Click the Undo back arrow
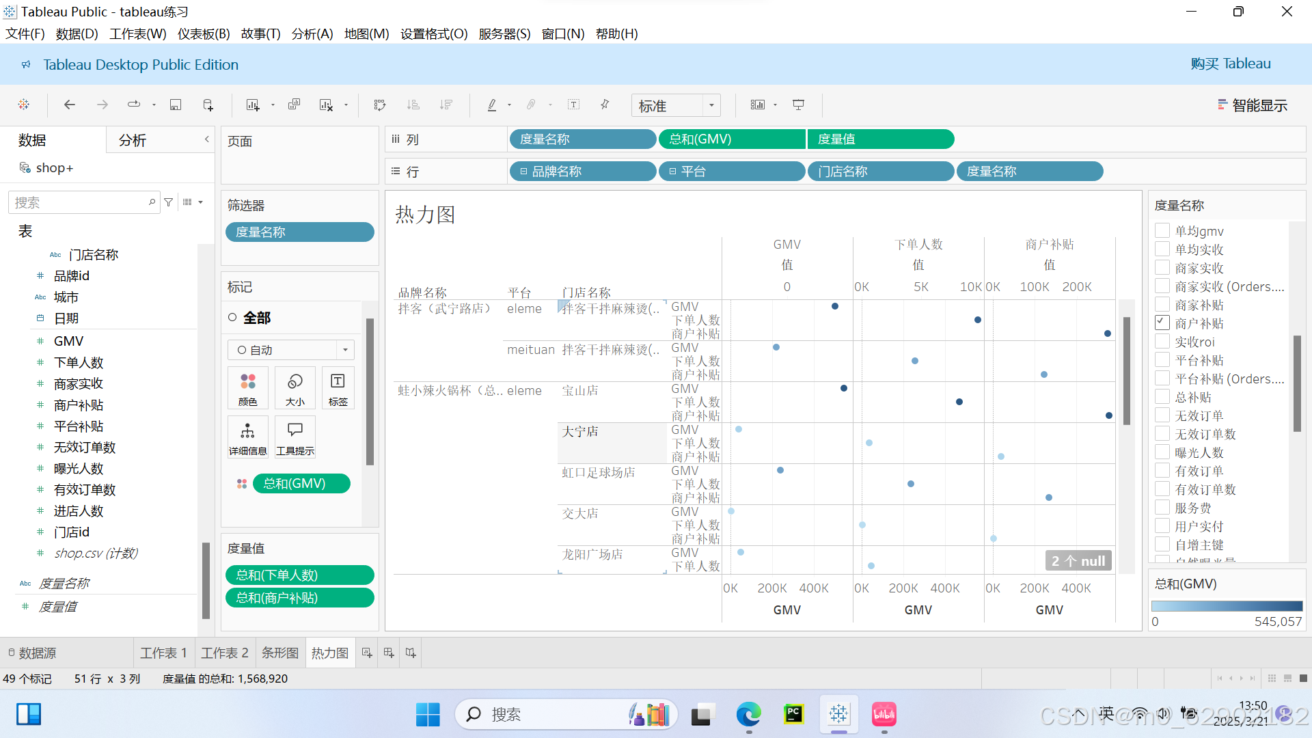The image size is (1312, 738). [x=69, y=105]
